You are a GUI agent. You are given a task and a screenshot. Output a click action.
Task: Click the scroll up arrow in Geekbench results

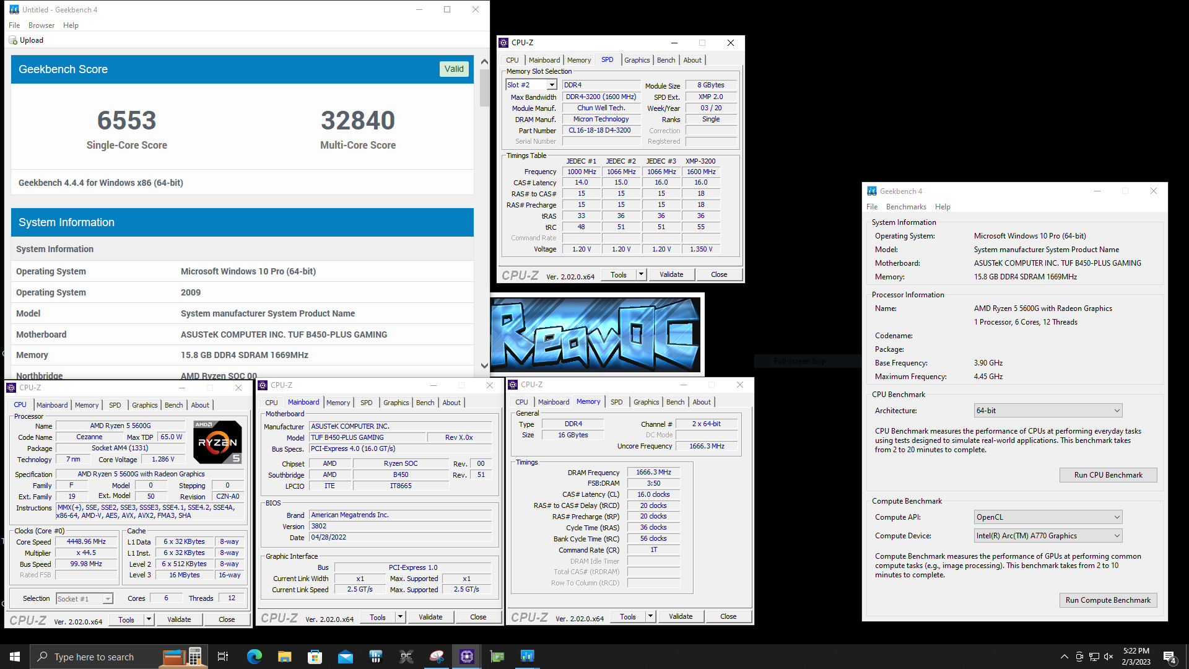point(484,61)
